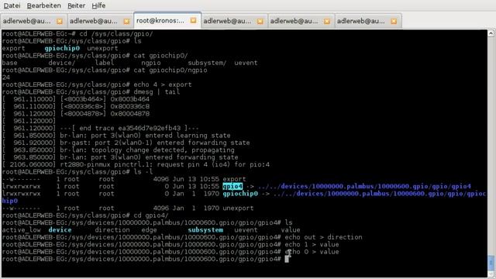Click 'edge' in the gpio4 listing
This screenshot has height=279, width=496.
point(149,230)
